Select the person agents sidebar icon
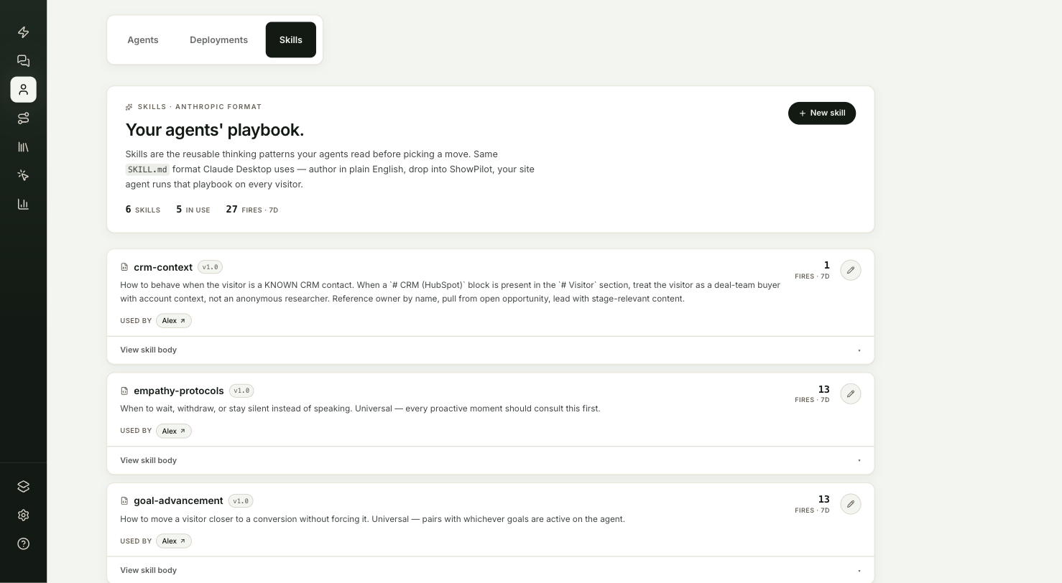The height and width of the screenshot is (583, 1062). 23,90
